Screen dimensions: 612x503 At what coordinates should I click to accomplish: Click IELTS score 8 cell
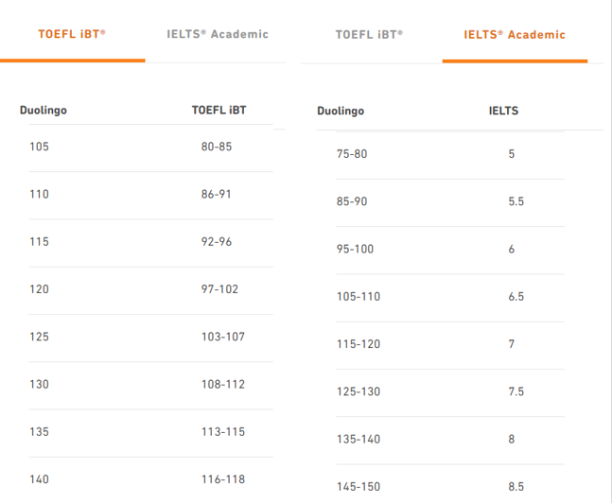click(512, 440)
